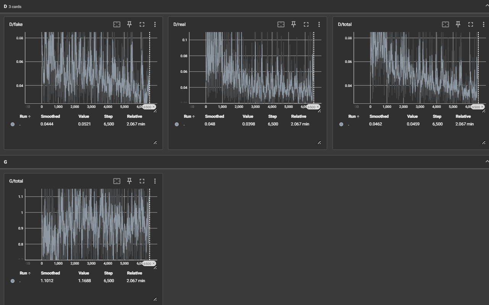Click the run color dot in D/fake table
This screenshot has height=305, width=489.
tap(13, 124)
